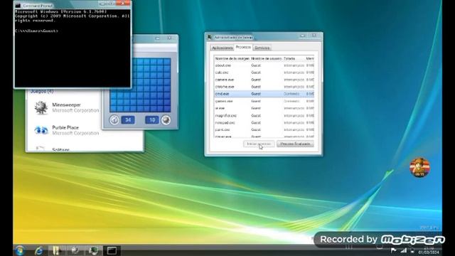Minimize the Task Manager window
This screenshot has width=455, height=256.
tap(302, 36)
